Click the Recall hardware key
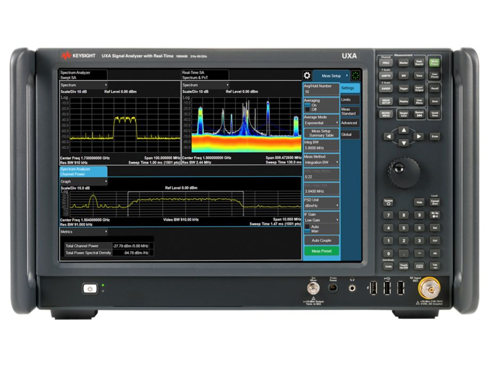489x366 pixels. 434,89
